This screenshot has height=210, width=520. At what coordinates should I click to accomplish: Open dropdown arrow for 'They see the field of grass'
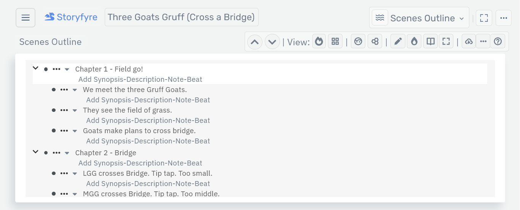coord(75,110)
